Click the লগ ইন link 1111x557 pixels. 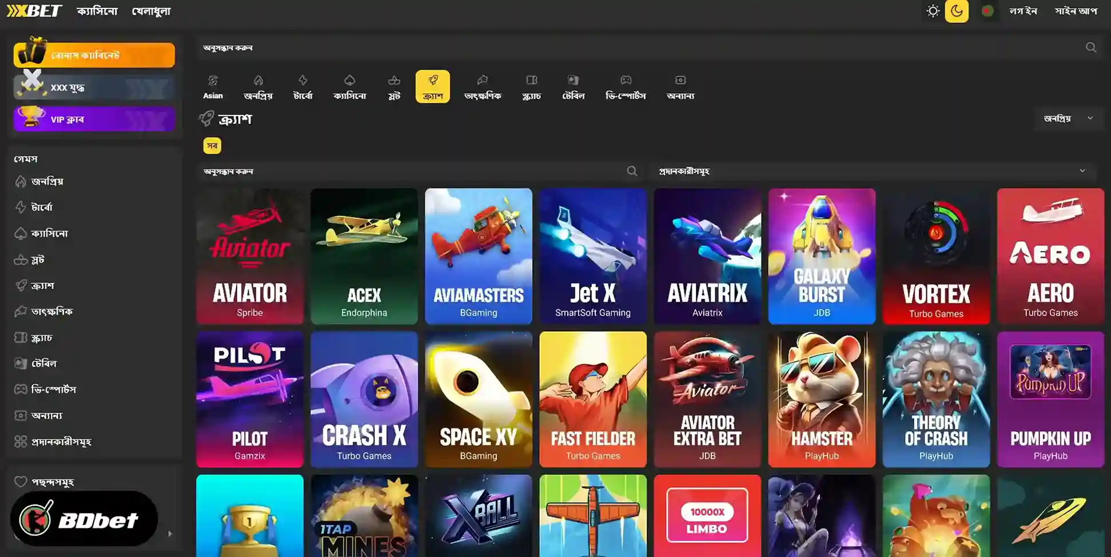pyautogui.click(x=1023, y=11)
